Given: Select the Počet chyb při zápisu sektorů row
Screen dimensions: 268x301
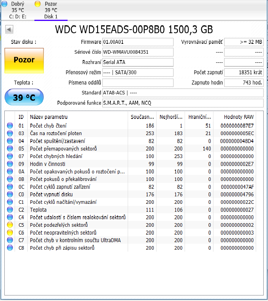Looking at the screenshot, I should (130, 248).
